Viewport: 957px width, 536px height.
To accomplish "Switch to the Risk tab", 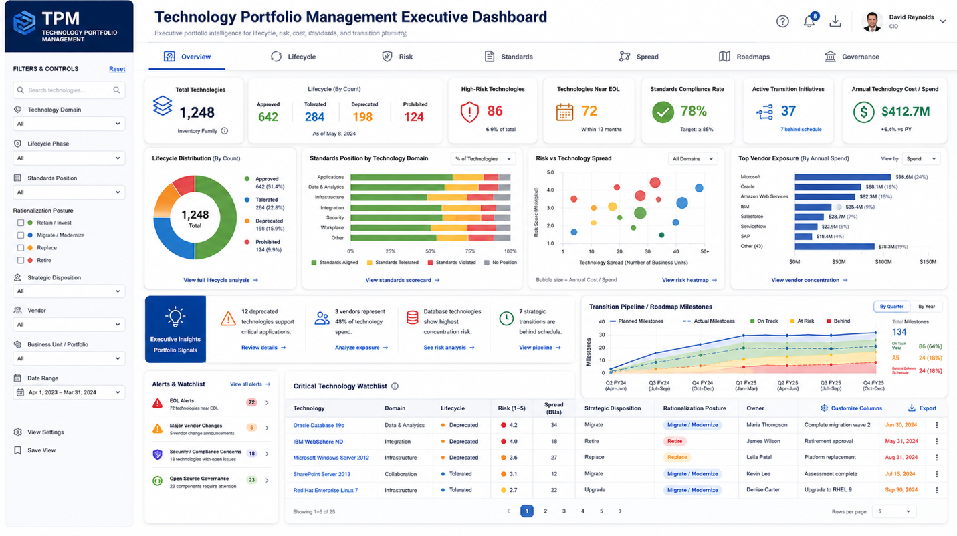I will coord(397,57).
